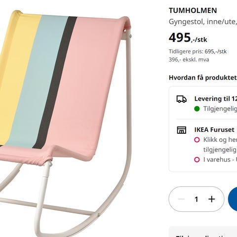Click the minus quantity button

[181, 199]
